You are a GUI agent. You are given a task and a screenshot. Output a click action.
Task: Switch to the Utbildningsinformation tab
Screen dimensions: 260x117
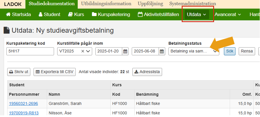pyautogui.click(x=106, y=4)
